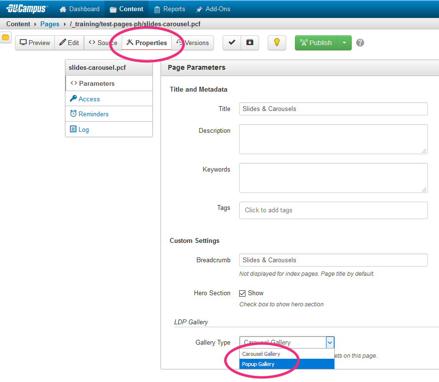This screenshot has width=439, height=382.
Task: Select Parameters in the properties sidebar
Action: (x=109, y=83)
